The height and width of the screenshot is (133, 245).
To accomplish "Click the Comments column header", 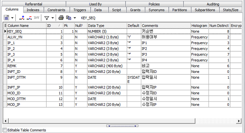I will (166, 26).
